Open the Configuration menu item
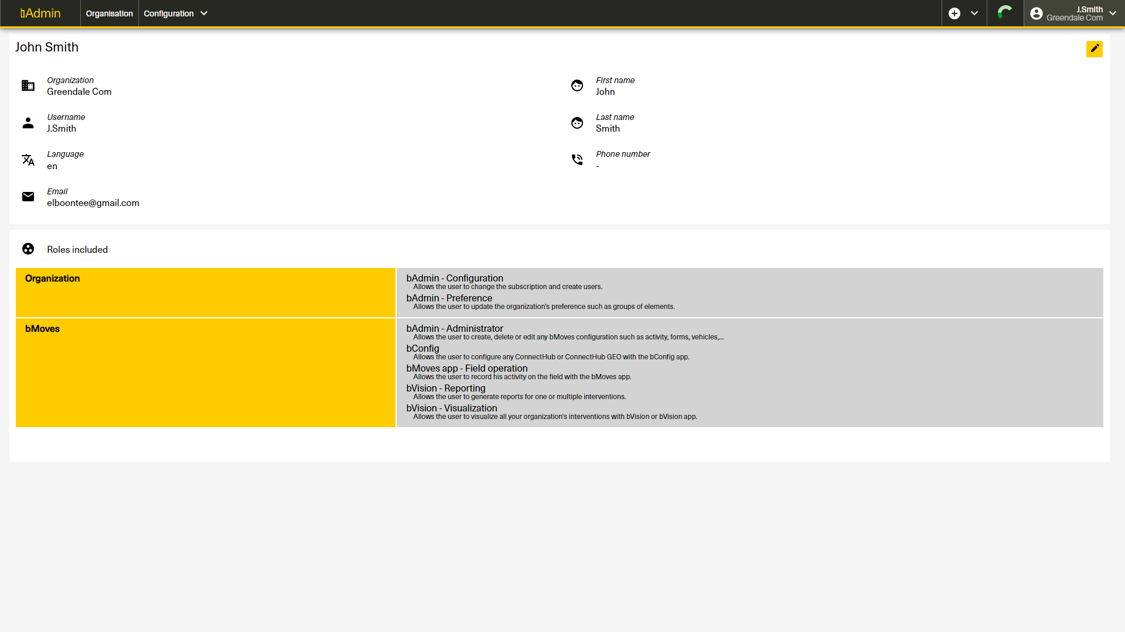The image size is (1125, 632). 168,13
